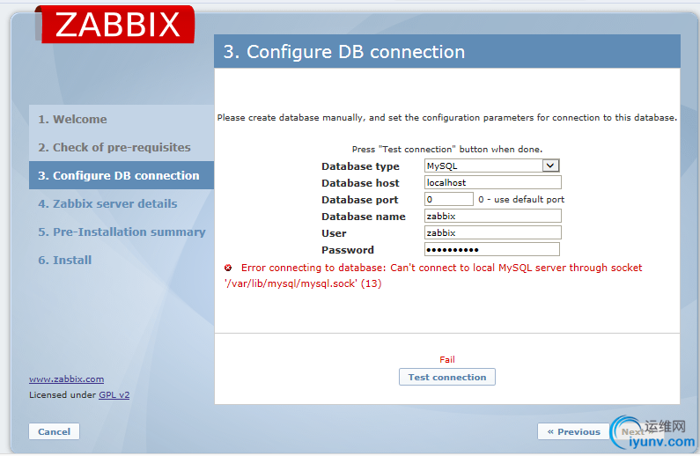Open the GPL v2 license link
Screen dimensions: 700x456
(114, 395)
